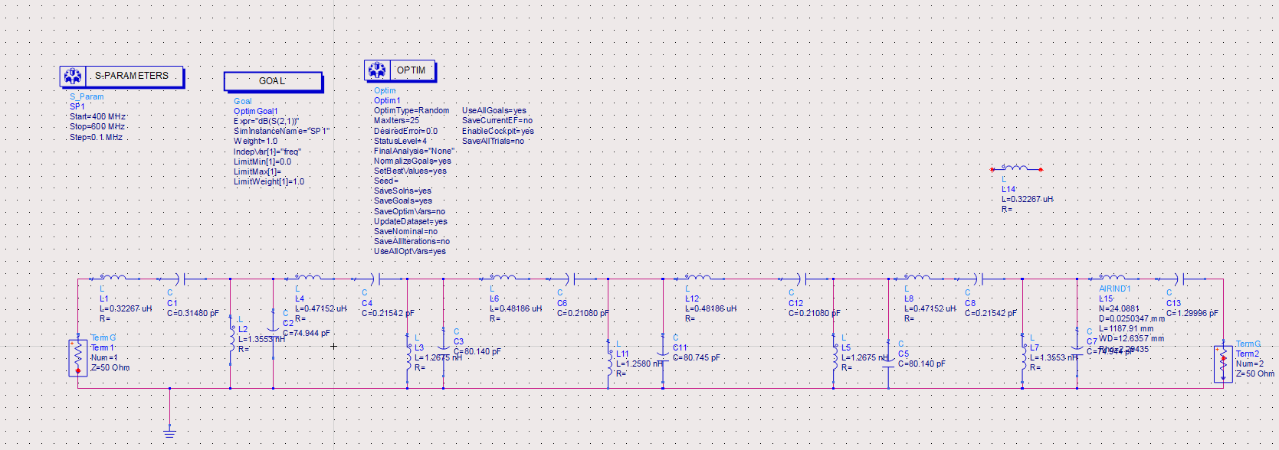Select the OPTIM controller gear icon
The image size is (1279, 450).
pos(377,70)
